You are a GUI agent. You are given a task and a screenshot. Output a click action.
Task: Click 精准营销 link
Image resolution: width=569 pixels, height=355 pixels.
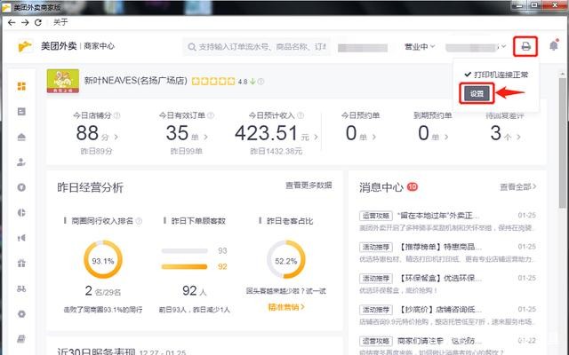pos(286,307)
